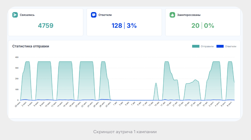Click the small peak near 13 авг.
Image resolution: width=251 pixels, height=140 pixels.
point(156,83)
